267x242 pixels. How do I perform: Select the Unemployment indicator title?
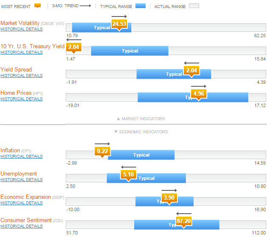tap(19, 173)
